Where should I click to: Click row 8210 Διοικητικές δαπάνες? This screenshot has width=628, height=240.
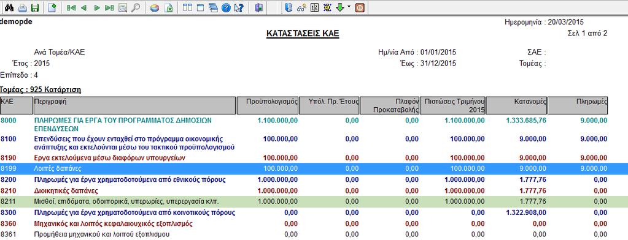(66, 190)
